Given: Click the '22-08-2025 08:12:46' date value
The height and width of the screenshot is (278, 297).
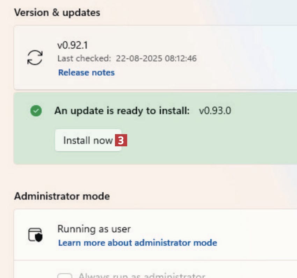Looking at the screenshot, I should [x=156, y=58].
